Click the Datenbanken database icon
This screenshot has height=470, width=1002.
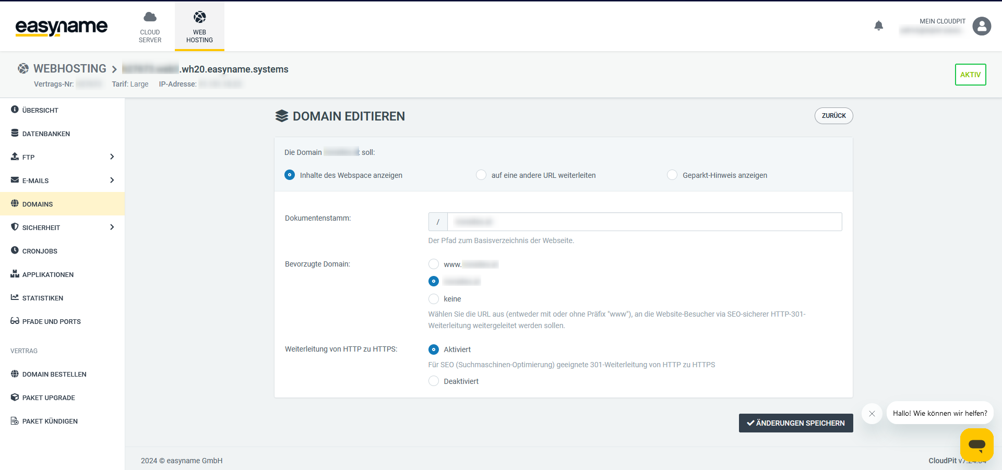click(15, 133)
